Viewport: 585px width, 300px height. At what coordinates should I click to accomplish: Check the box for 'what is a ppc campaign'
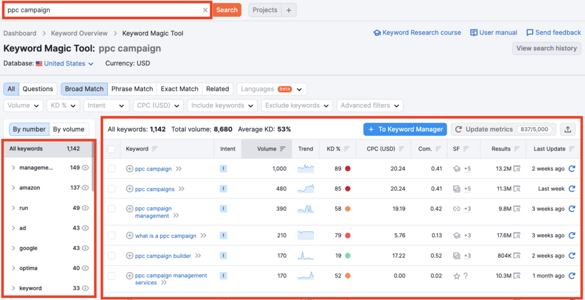point(111,236)
